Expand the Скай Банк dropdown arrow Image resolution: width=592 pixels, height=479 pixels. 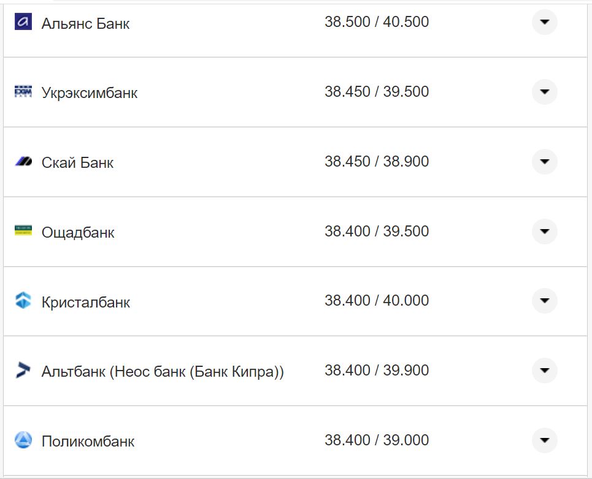point(544,162)
